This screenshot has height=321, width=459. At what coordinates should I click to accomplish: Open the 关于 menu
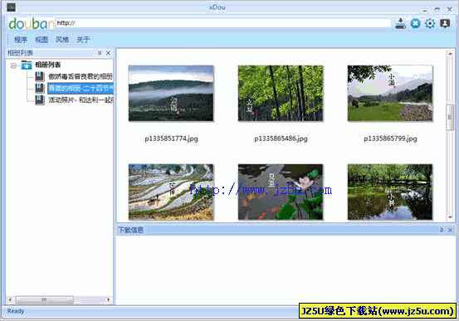pyautogui.click(x=83, y=40)
